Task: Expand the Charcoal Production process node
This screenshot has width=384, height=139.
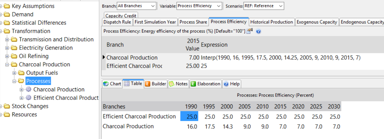Action: (x=21, y=90)
